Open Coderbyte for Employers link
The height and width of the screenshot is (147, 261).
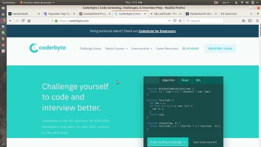coord(157,31)
